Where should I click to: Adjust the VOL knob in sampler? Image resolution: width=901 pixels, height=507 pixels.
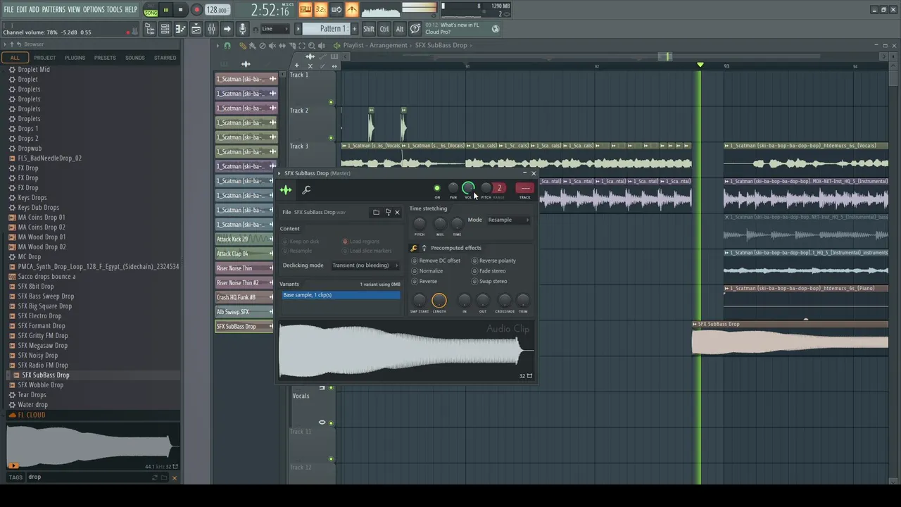point(468,187)
